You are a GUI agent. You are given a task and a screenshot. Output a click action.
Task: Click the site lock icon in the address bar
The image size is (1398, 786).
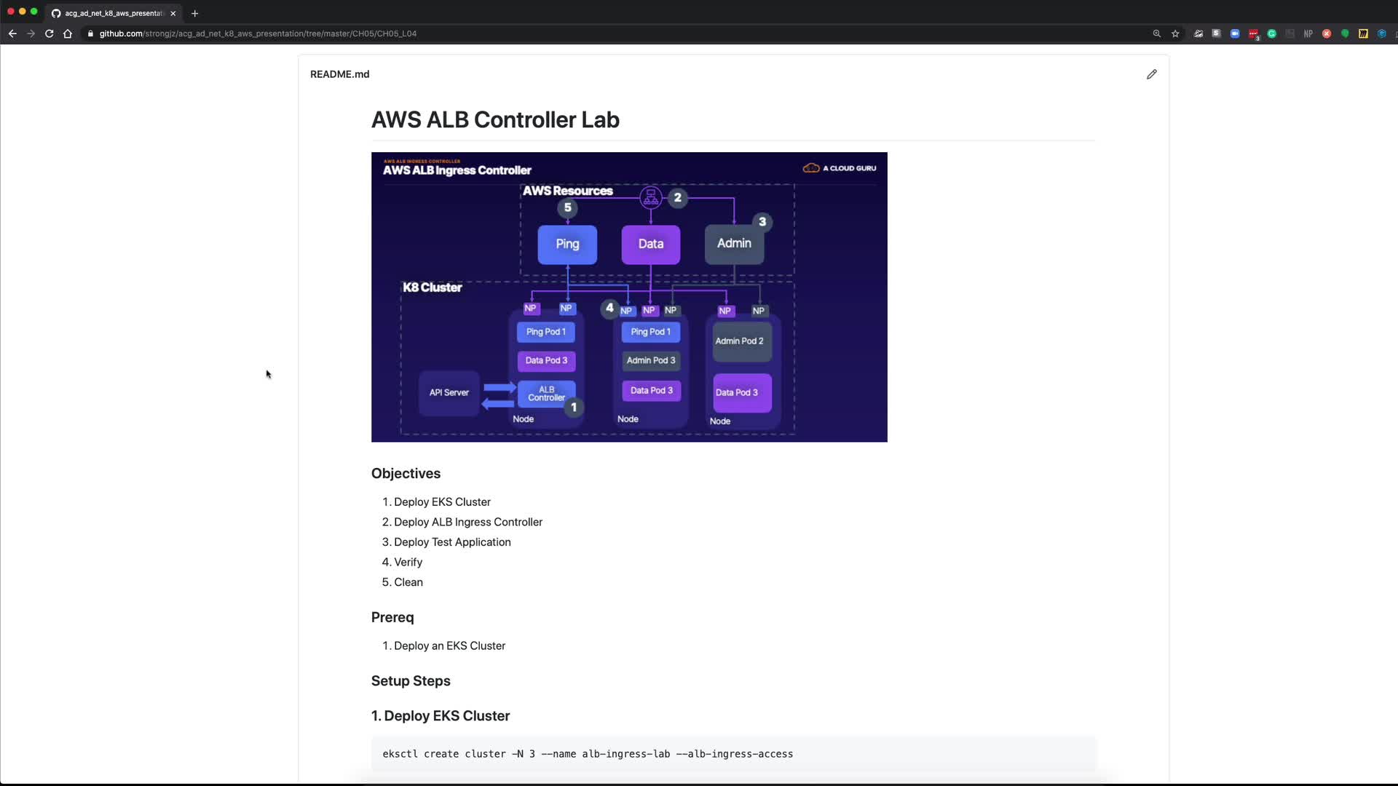click(90, 33)
